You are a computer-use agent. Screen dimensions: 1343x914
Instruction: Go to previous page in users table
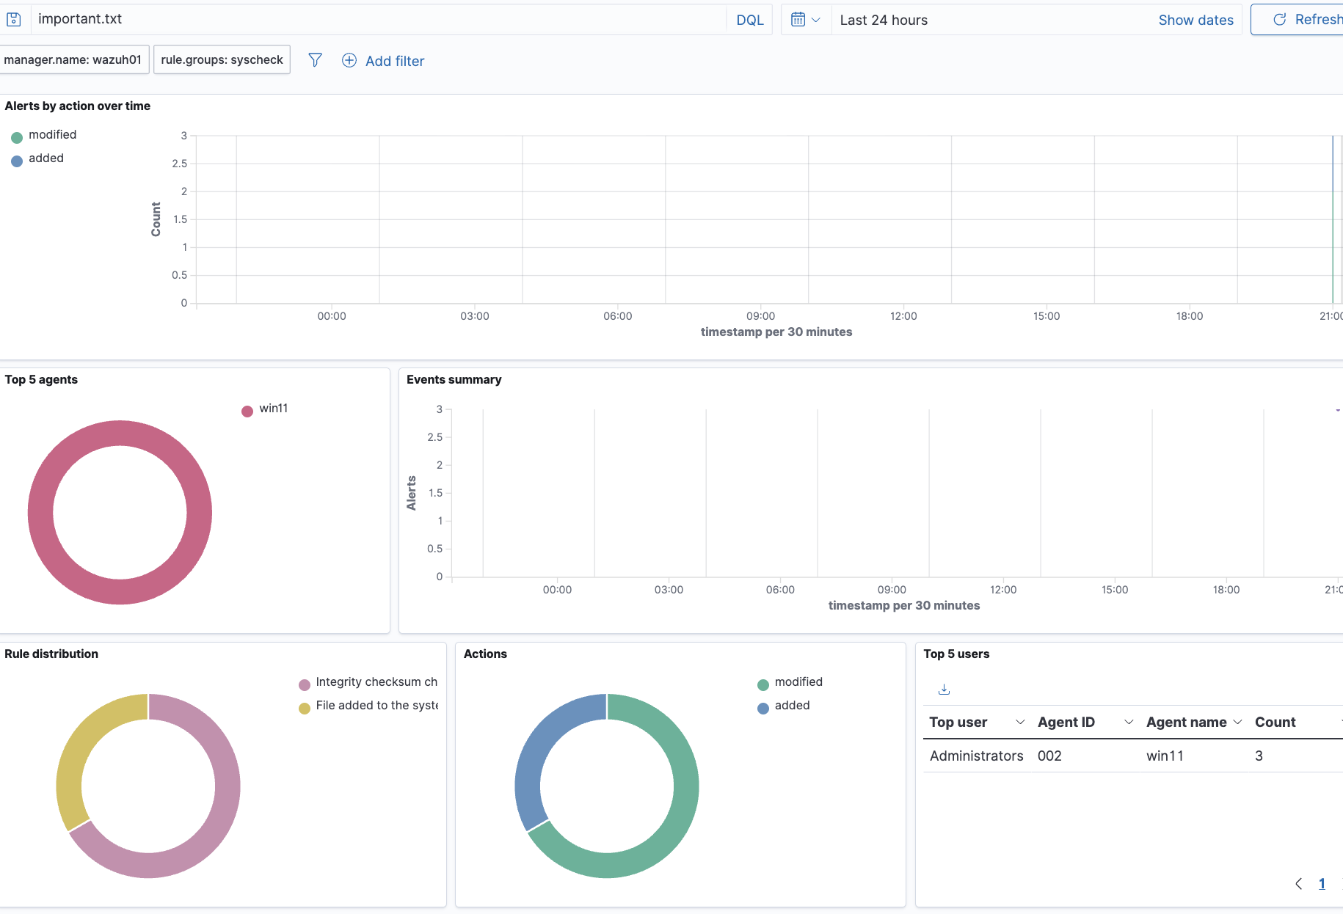click(1299, 884)
